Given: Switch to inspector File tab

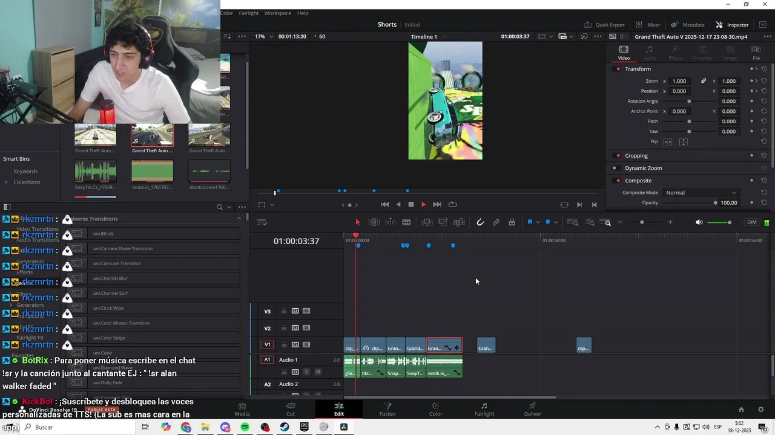Looking at the screenshot, I should pyautogui.click(x=756, y=53).
